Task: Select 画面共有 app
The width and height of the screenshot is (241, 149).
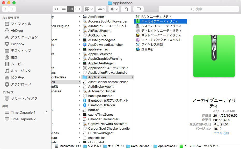Action: (x=160, y=49)
